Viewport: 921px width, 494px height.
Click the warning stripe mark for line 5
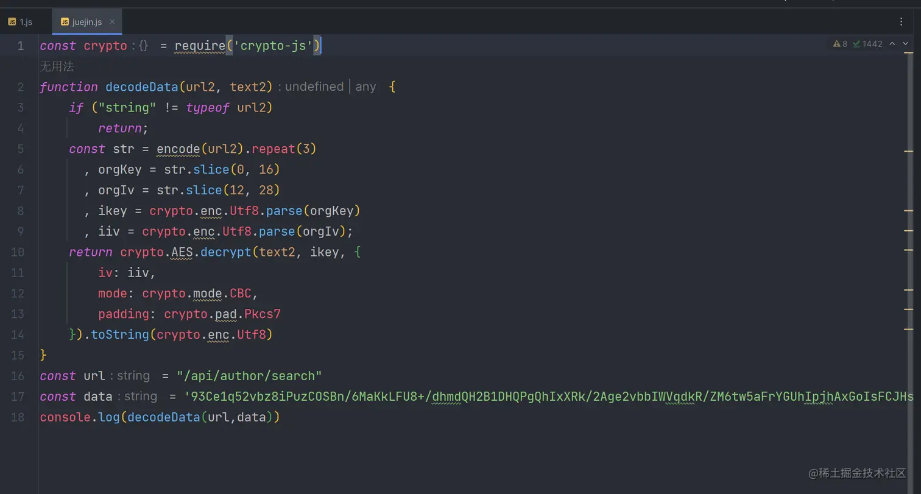point(908,150)
